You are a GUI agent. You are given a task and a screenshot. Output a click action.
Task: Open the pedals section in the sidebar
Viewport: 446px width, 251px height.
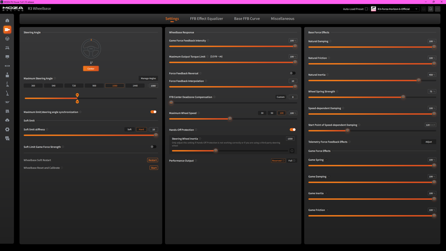coord(7,48)
